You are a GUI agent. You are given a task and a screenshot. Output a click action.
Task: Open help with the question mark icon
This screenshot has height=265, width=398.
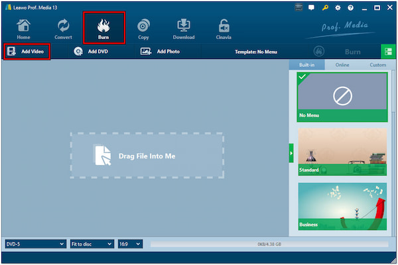[351, 7]
